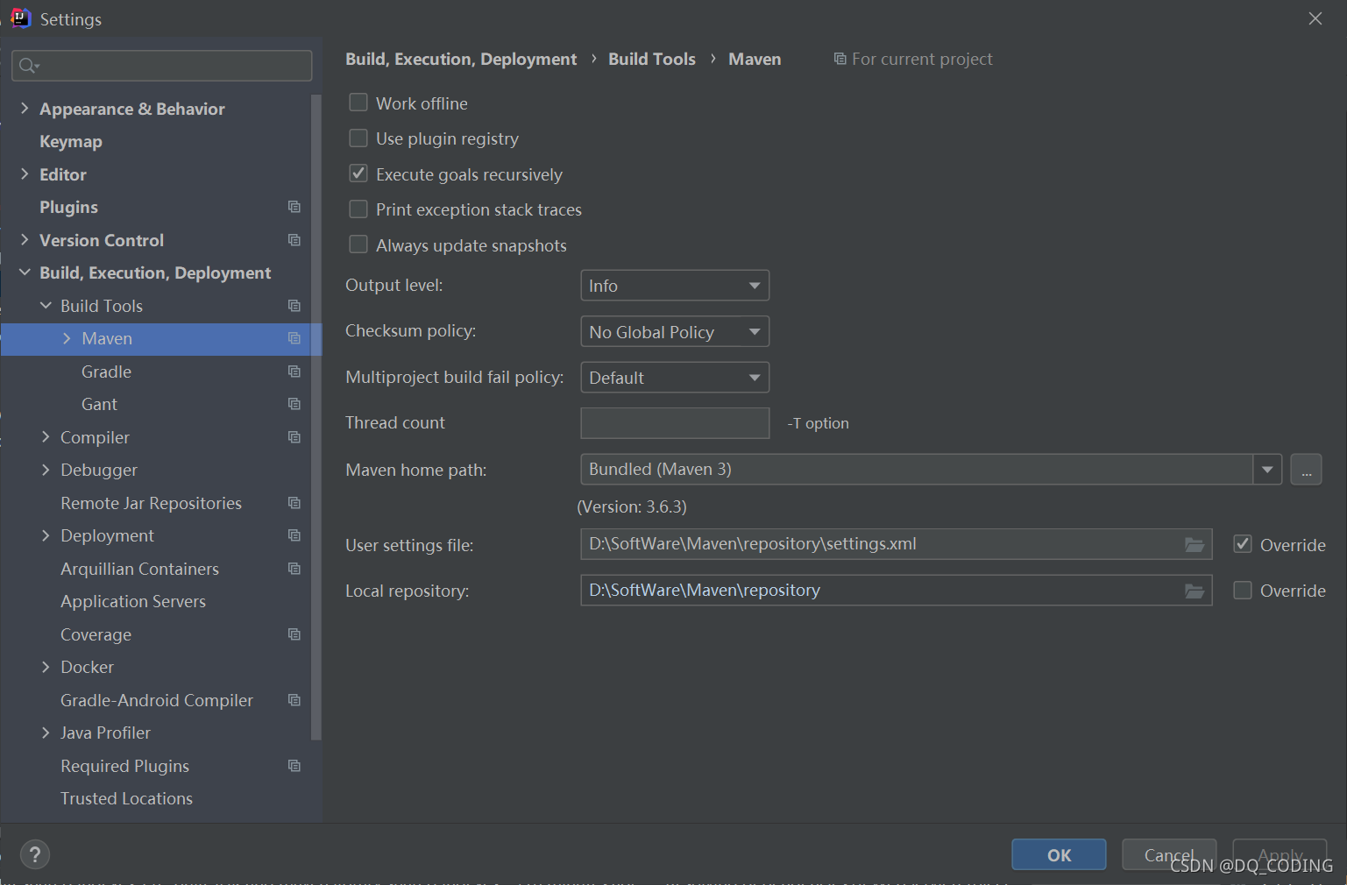Expand the Deployment node chevron
Screen dimensions: 1347x885
(x=46, y=535)
